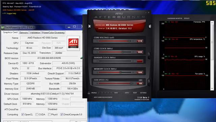The height and width of the screenshot is (122, 216).
Task: Click the Framerate graph in hardware monitor
Action: tap(185, 29)
